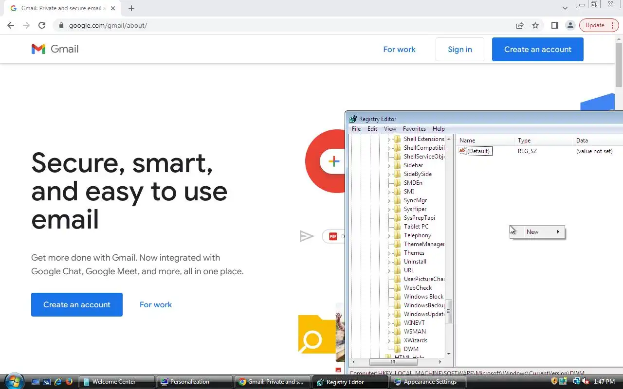Click the Data column header

(x=598, y=141)
